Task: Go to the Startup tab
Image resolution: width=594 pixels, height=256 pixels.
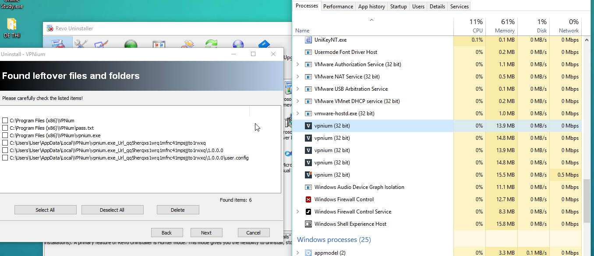Action: tap(399, 7)
